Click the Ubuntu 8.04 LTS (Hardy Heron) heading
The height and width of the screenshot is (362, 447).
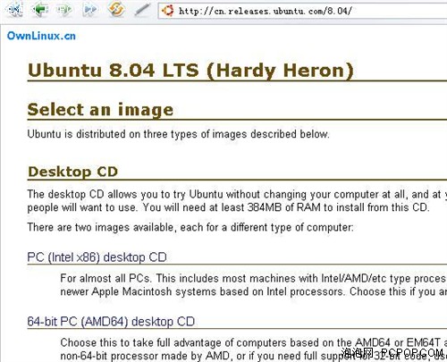pos(190,71)
